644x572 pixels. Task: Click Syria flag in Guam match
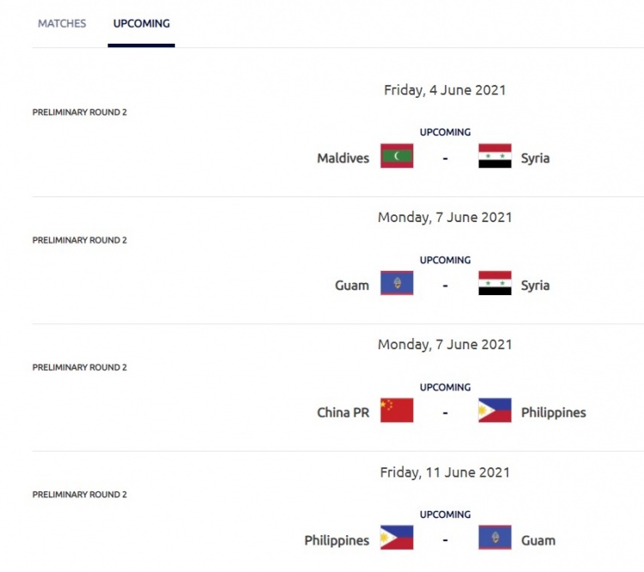click(x=495, y=283)
